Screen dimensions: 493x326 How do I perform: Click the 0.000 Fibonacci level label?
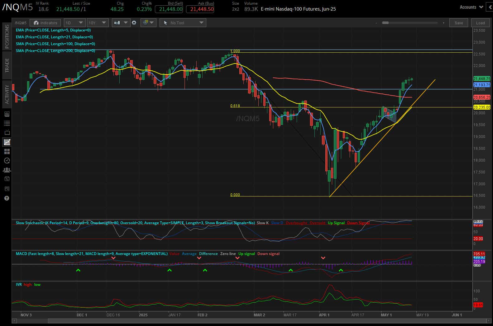[235, 195]
